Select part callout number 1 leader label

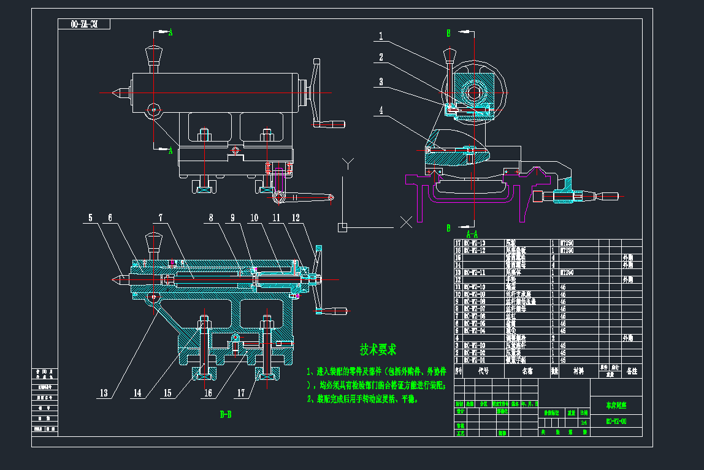click(x=381, y=37)
